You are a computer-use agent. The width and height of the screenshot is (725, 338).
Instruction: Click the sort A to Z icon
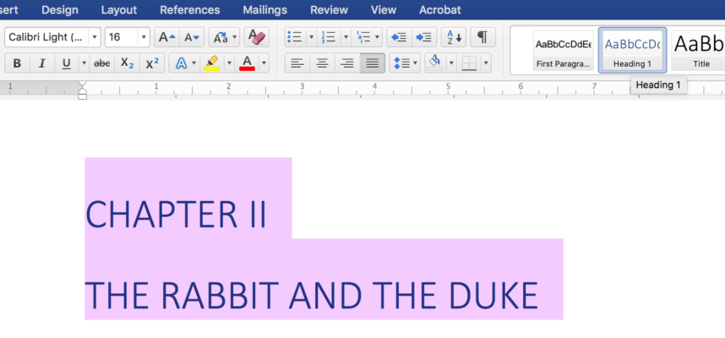tap(454, 37)
